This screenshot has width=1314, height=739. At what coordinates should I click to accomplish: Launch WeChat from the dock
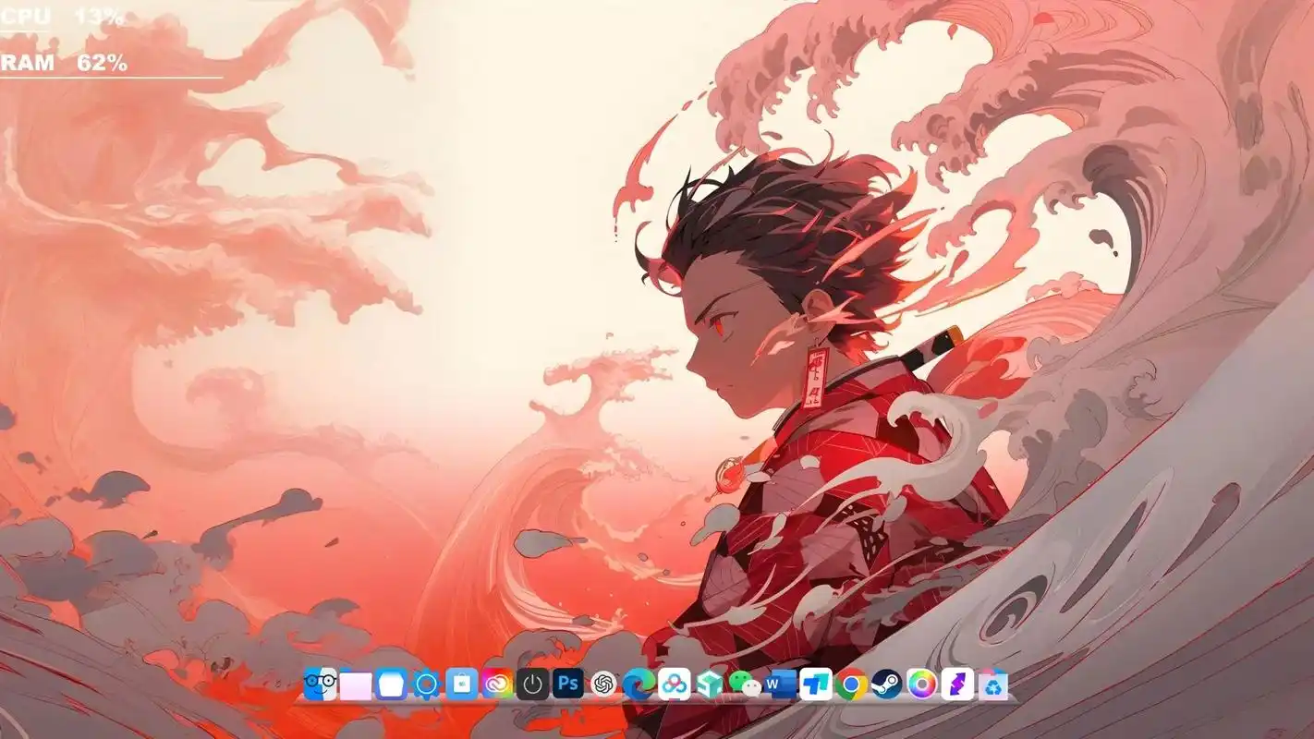[x=745, y=684]
